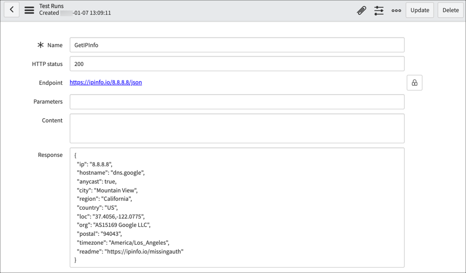Viewport: 466px width, 273px height.
Task: Click the Response label
Action: click(50, 155)
